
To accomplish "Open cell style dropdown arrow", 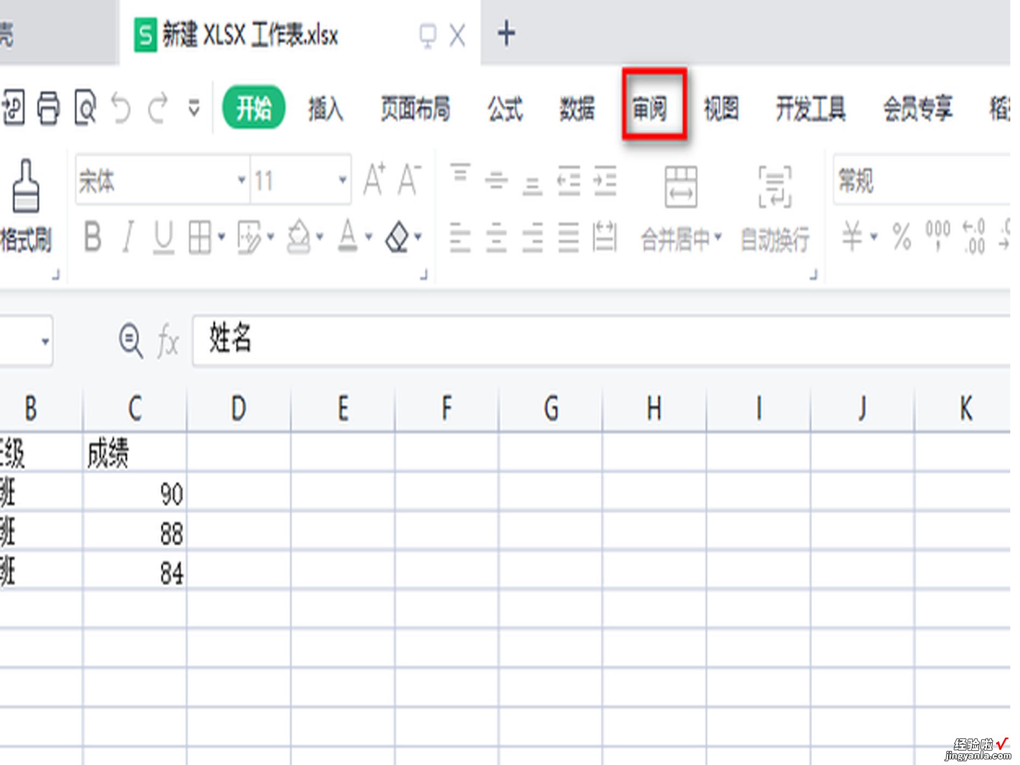I will (270, 236).
